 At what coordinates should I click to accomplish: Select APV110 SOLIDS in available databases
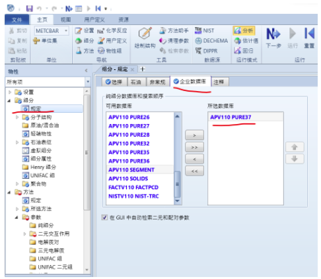click(x=128, y=179)
